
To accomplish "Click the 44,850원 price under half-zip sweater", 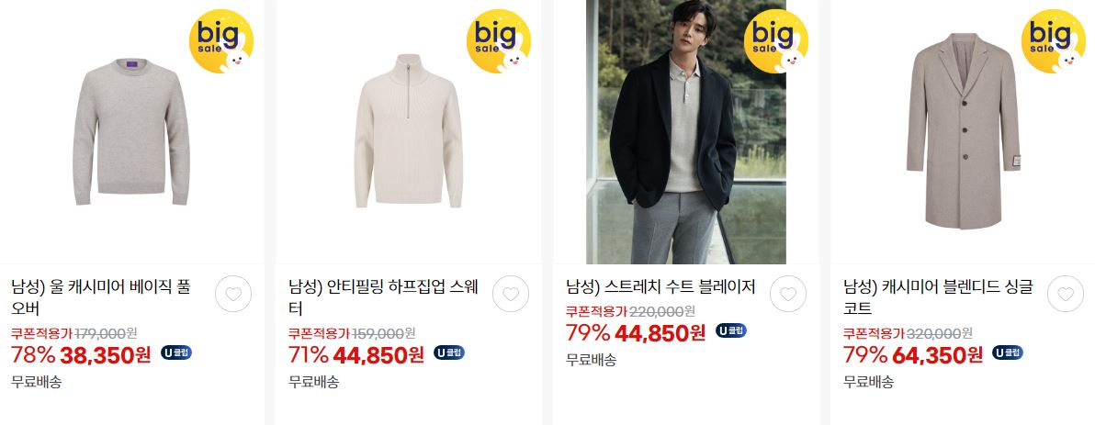I will [378, 355].
